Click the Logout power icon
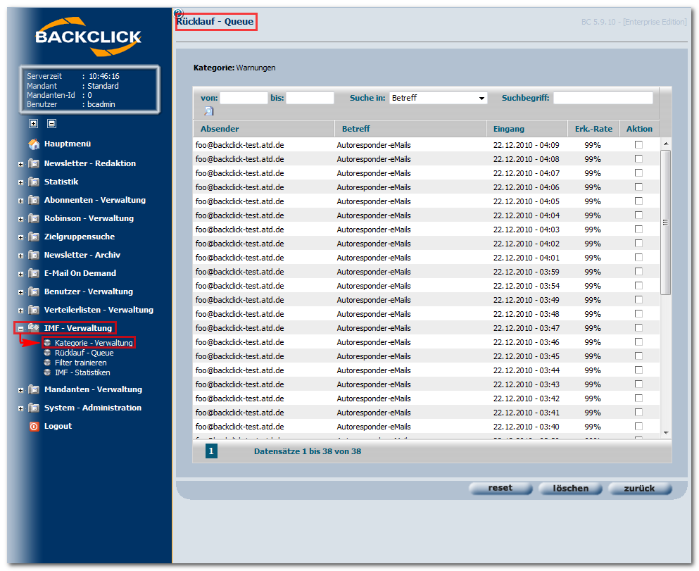 [x=34, y=427]
